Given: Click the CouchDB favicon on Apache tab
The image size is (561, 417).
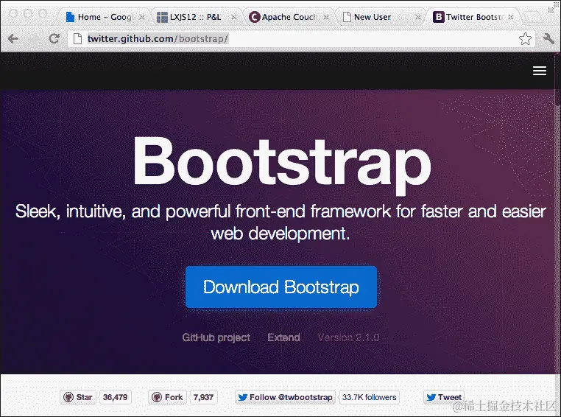Looking at the screenshot, I should (254, 17).
